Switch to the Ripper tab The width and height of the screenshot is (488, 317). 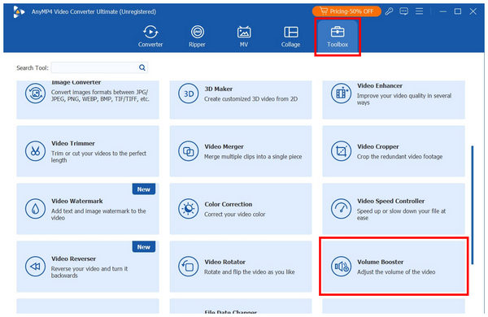(197, 37)
